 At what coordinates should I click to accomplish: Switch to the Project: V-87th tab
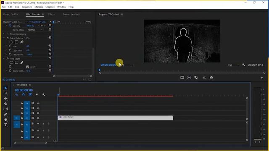pyautogui.click(x=11, y=14)
